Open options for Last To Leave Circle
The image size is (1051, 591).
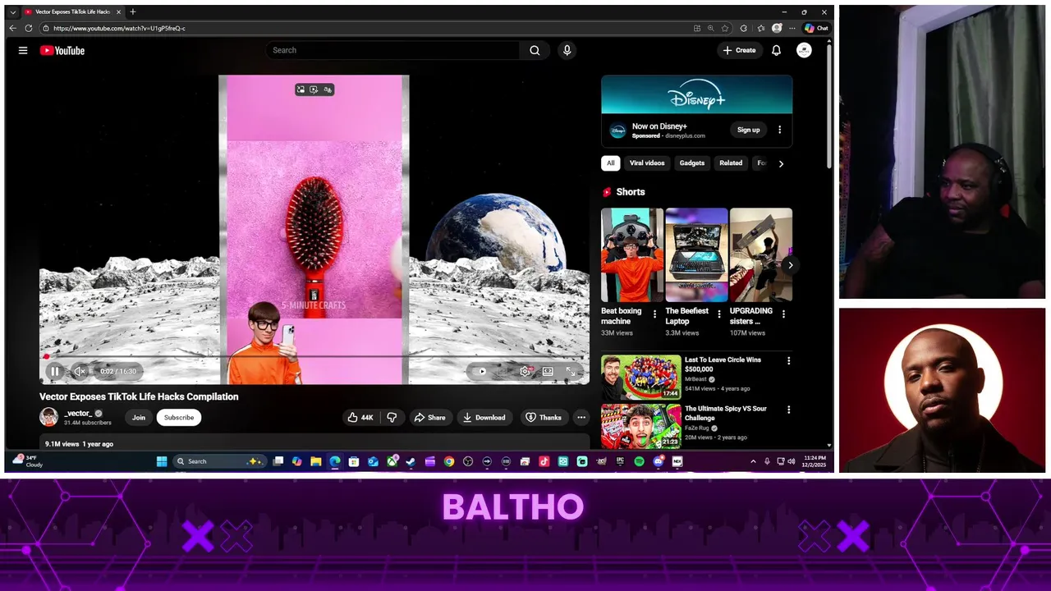[x=788, y=360]
